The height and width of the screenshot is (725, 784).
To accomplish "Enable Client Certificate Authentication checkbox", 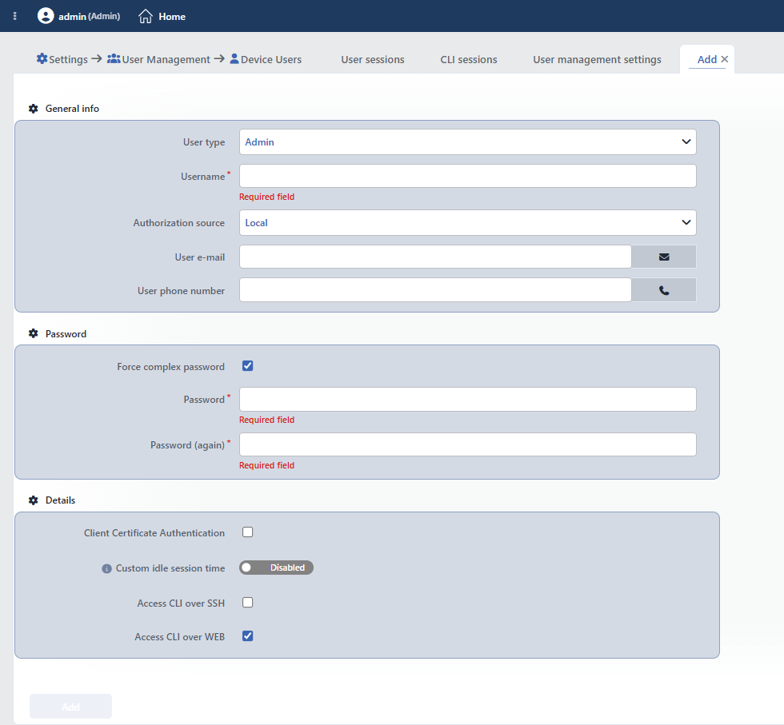I will 247,532.
